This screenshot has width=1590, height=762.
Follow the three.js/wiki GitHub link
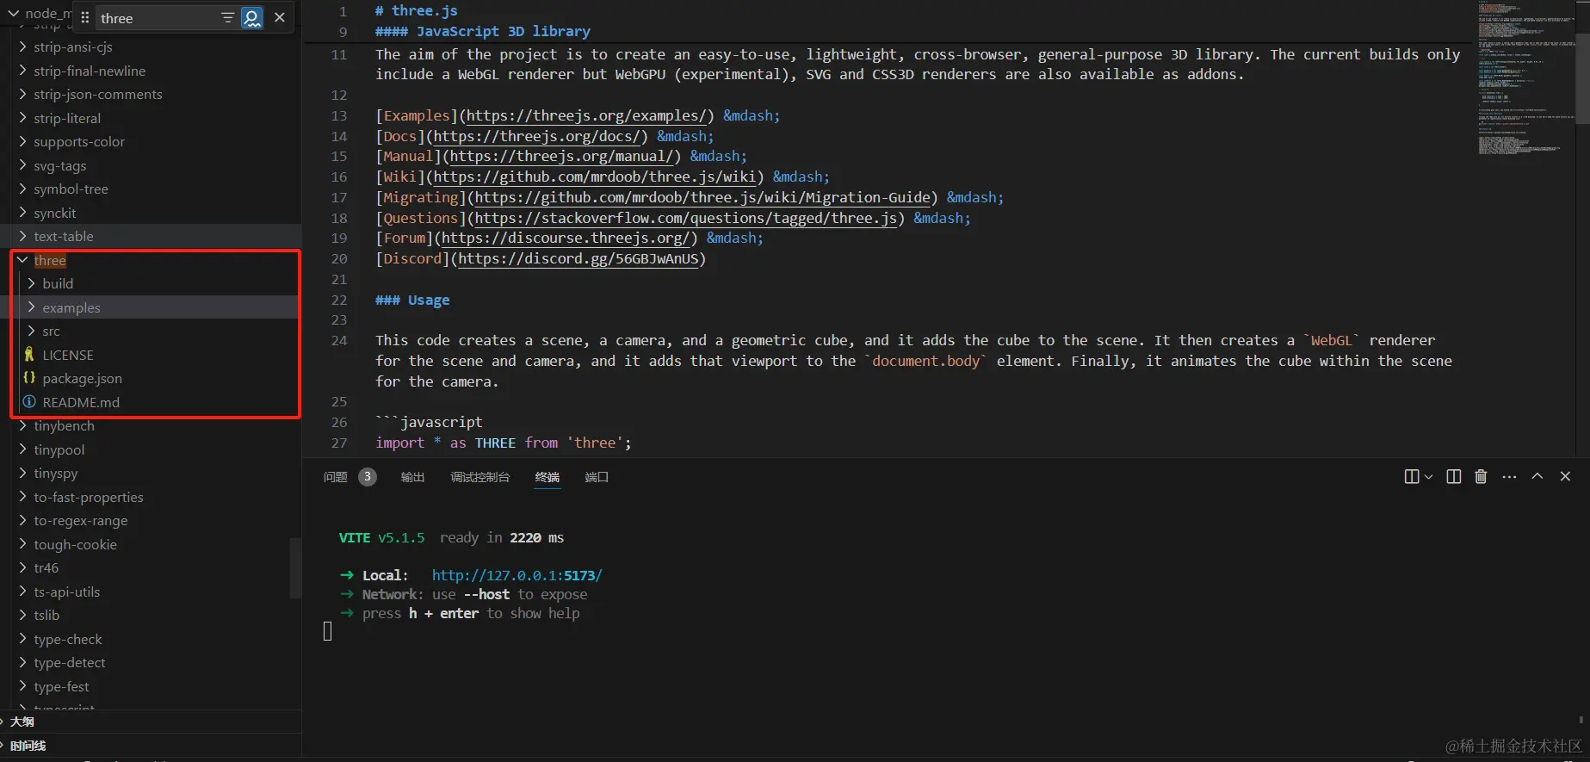tap(596, 177)
